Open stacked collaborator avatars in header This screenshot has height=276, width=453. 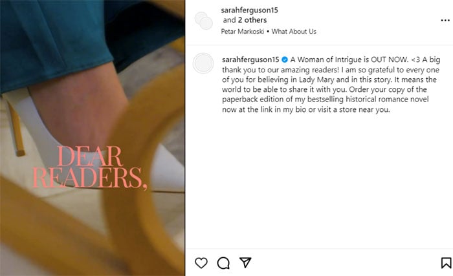pos(204,21)
